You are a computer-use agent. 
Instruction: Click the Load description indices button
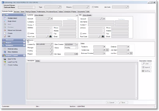tap(146, 64)
